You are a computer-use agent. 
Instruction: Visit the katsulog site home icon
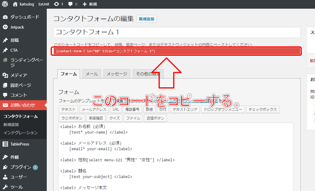point(15,4)
